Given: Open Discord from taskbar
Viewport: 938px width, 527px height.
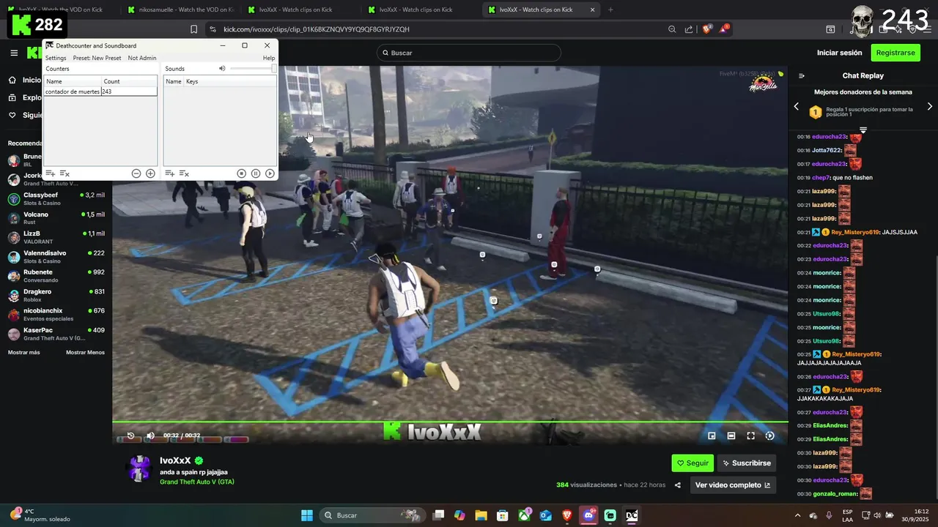Looking at the screenshot, I should pyautogui.click(x=588, y=515).
